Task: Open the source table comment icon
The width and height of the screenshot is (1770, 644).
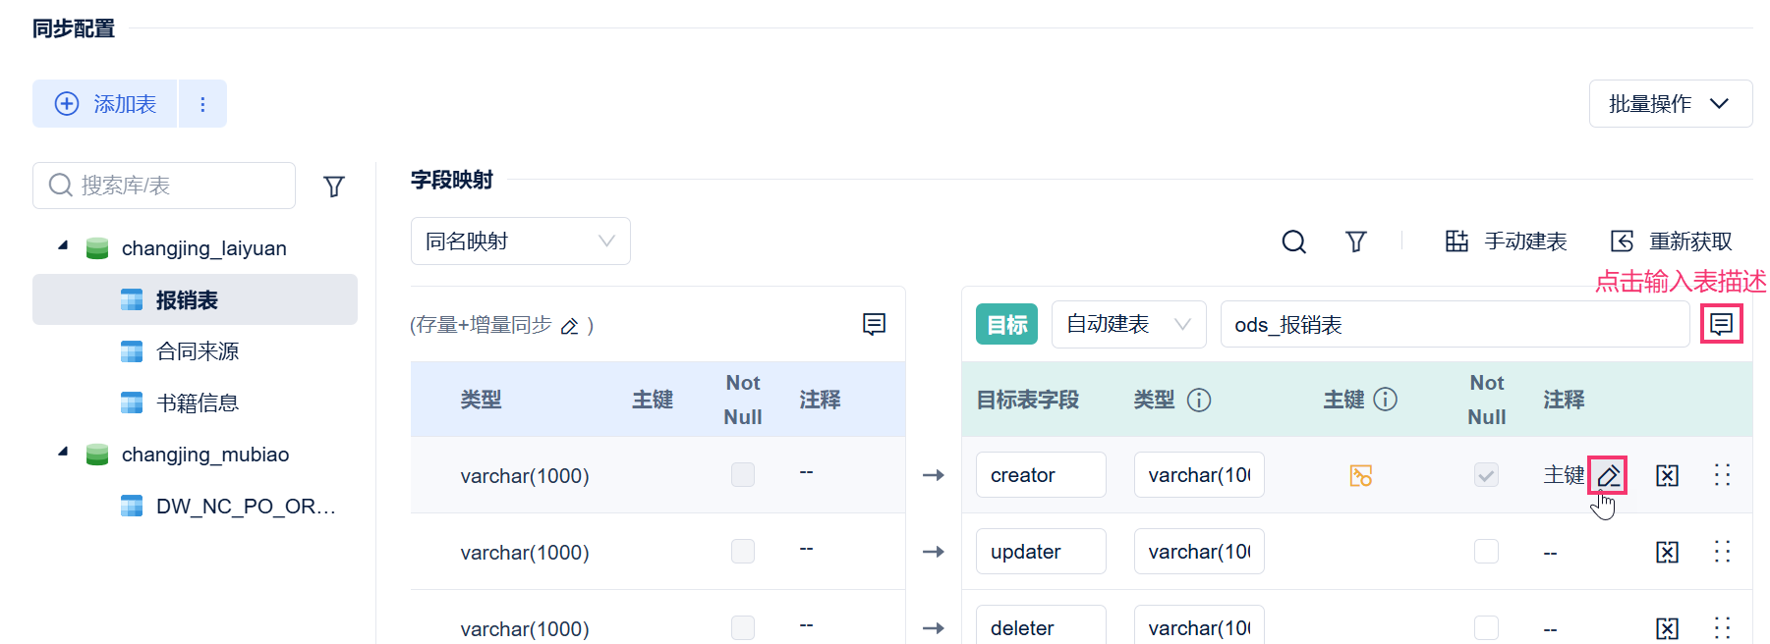Action: pos(874,324)
